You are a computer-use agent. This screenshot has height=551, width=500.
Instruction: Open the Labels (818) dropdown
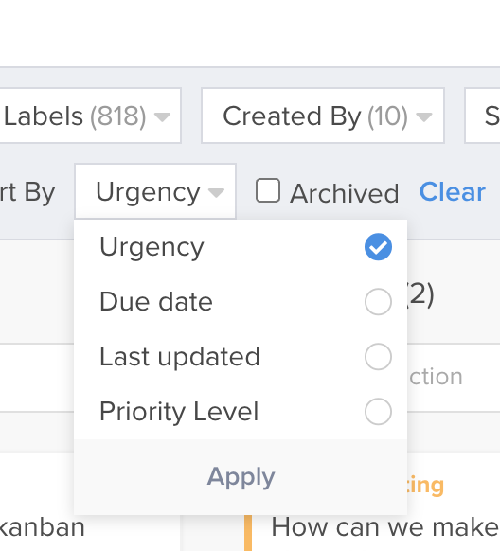pos(88,116)
